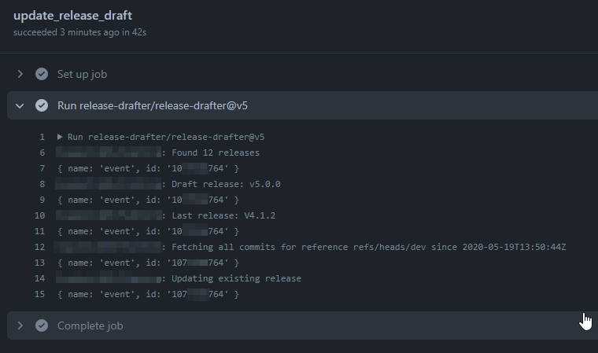Click the Set up job success check icon
Viewport: 598px width, 353px height.
[42, 74]
